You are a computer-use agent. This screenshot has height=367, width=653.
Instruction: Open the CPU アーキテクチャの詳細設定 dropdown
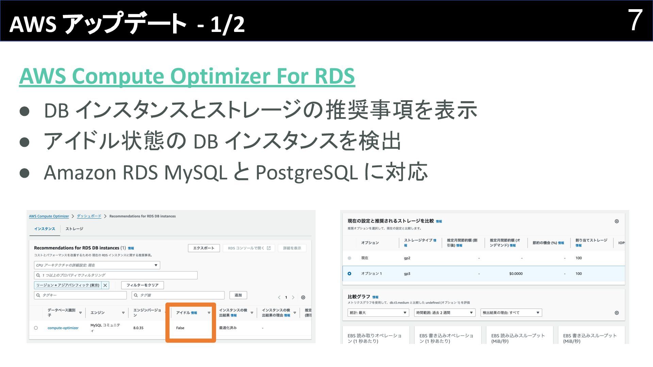pyautogui.click(x=97, y=265)
